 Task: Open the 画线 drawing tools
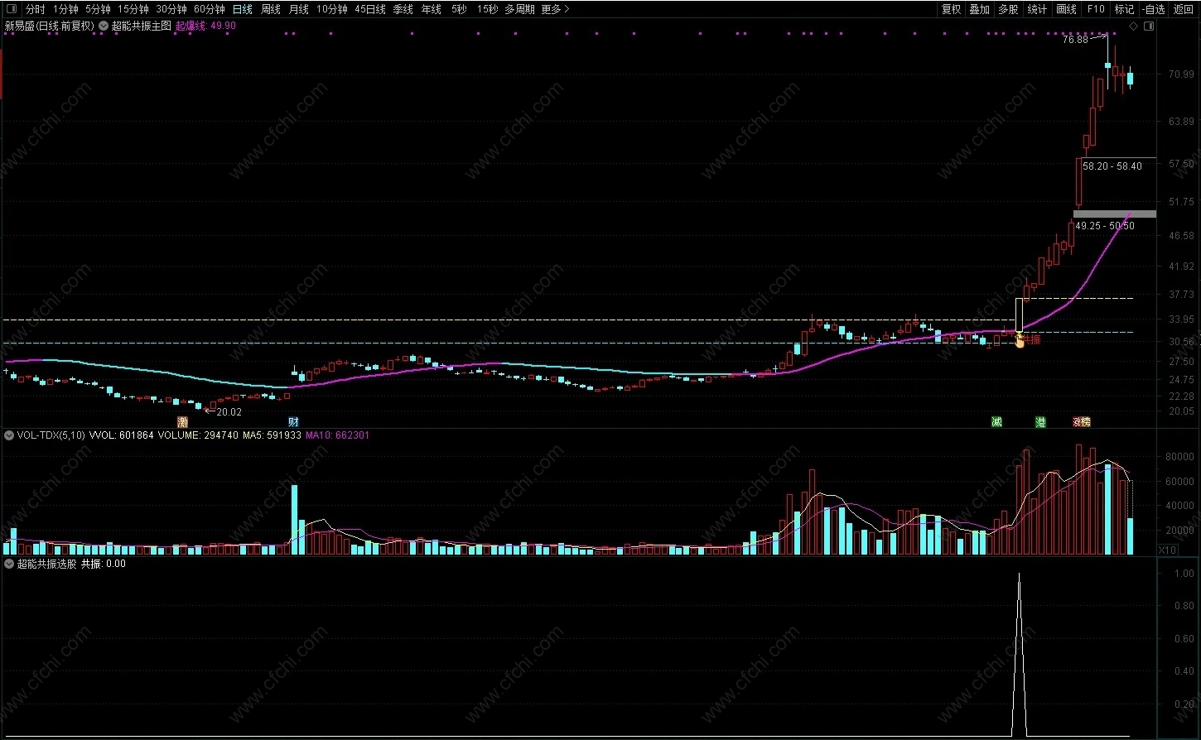(1066, 10)
